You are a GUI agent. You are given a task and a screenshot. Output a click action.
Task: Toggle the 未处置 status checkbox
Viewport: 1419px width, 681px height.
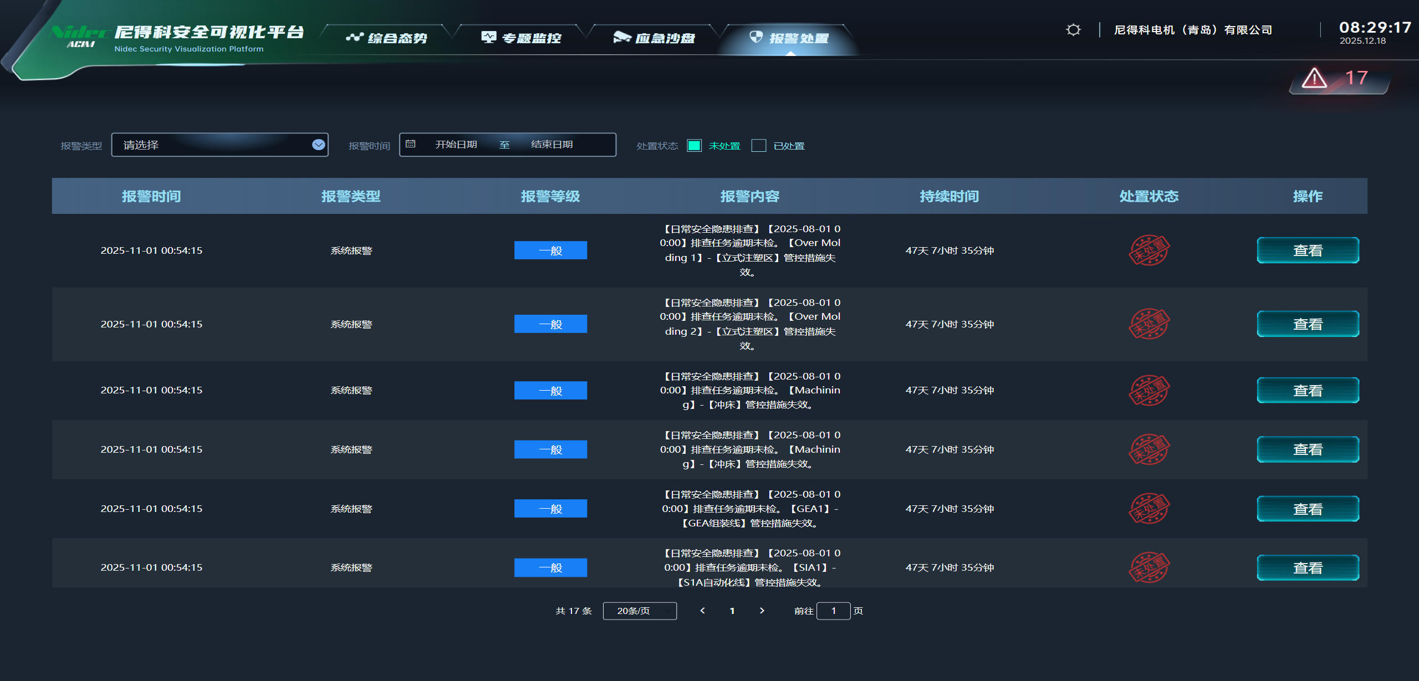(694, 145)
